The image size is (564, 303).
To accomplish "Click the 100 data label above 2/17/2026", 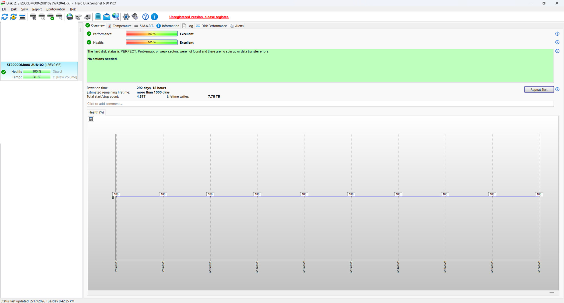I will coord(539,194).
